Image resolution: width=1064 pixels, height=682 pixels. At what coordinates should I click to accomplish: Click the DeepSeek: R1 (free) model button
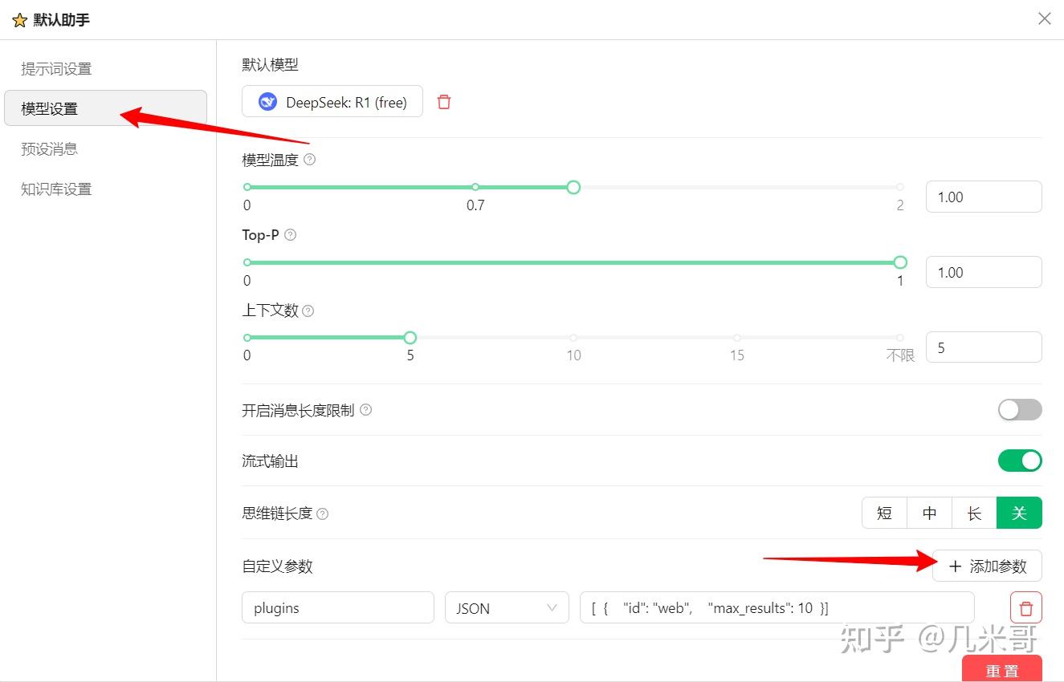pos(332,102)
